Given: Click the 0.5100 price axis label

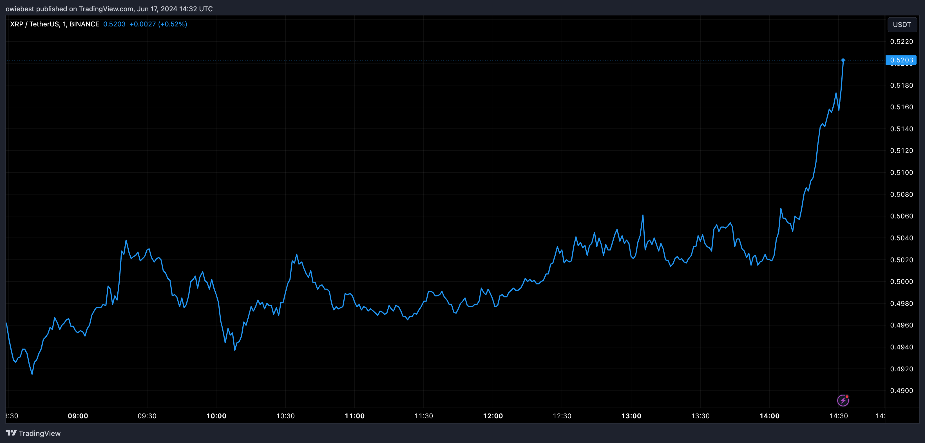Looking at the screenshot, I should click(x=901, y=173).
